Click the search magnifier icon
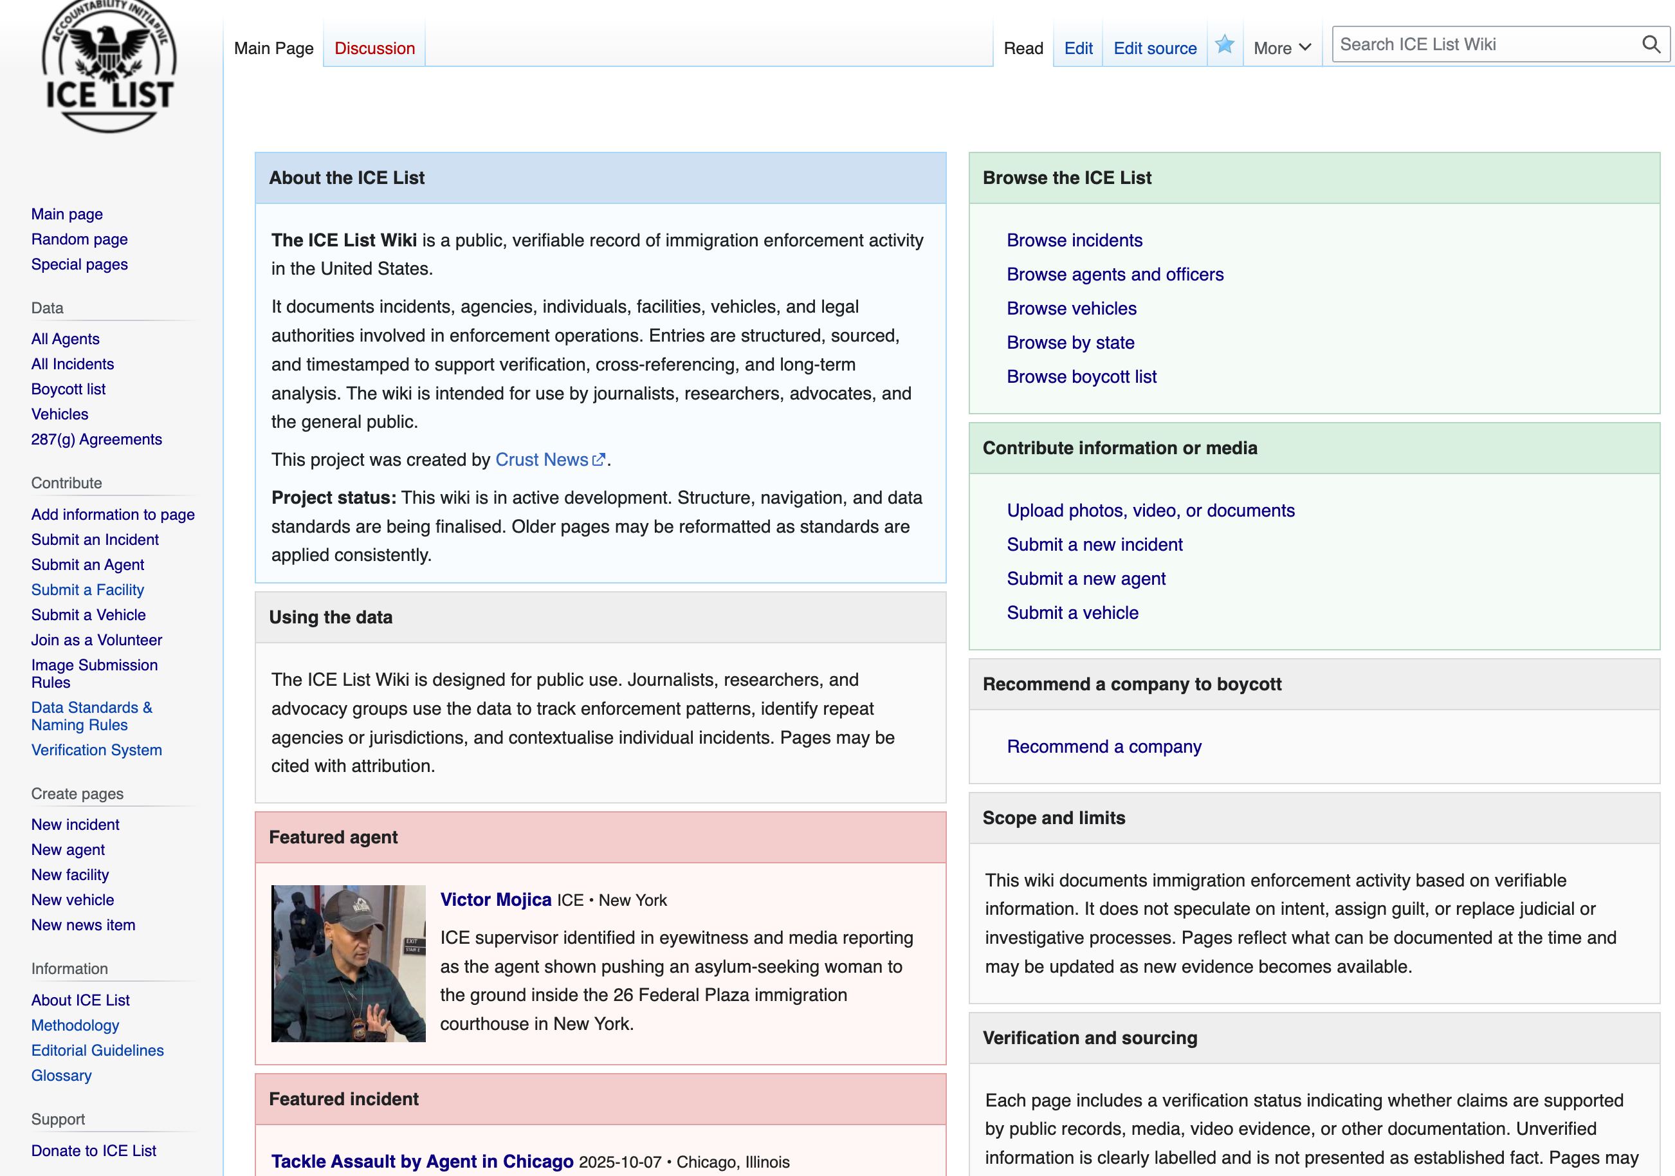 pyautogui.click(x=1650, y=44)
